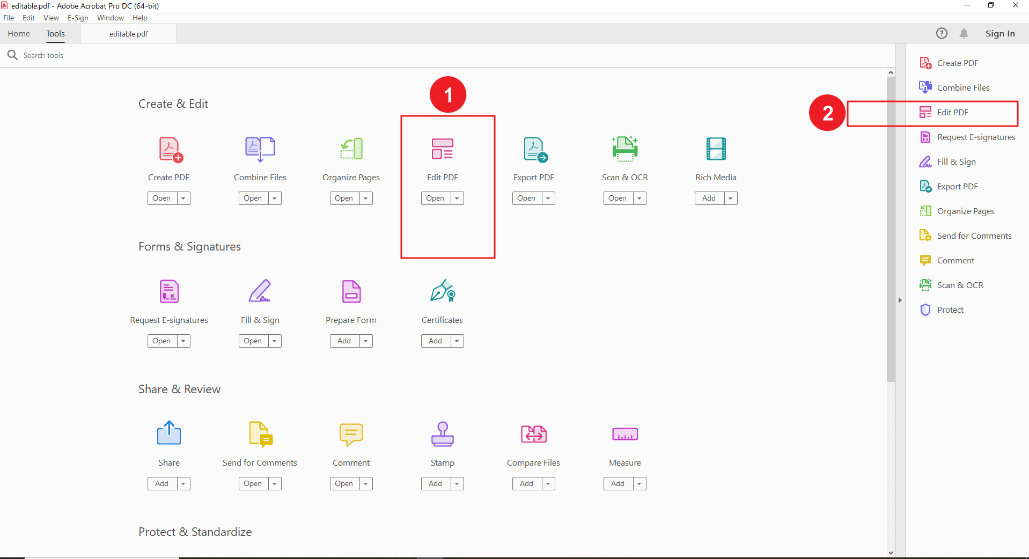1029x559 pixels.
Task: Click Add button under Certificates
Action: 436,341
